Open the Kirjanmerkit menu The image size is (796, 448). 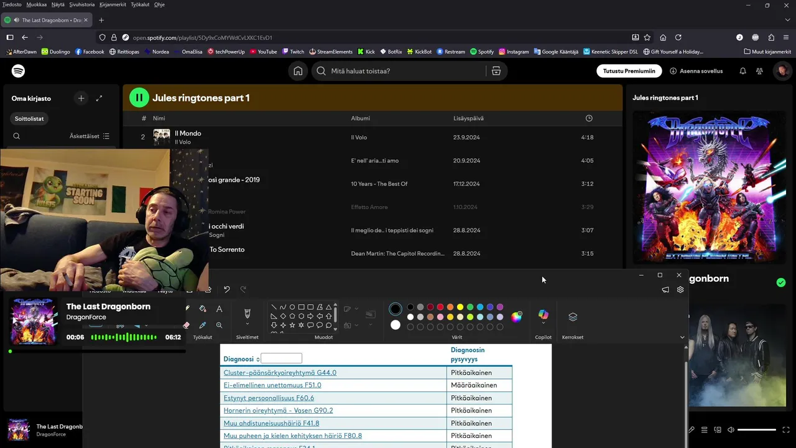pos(113,4)
